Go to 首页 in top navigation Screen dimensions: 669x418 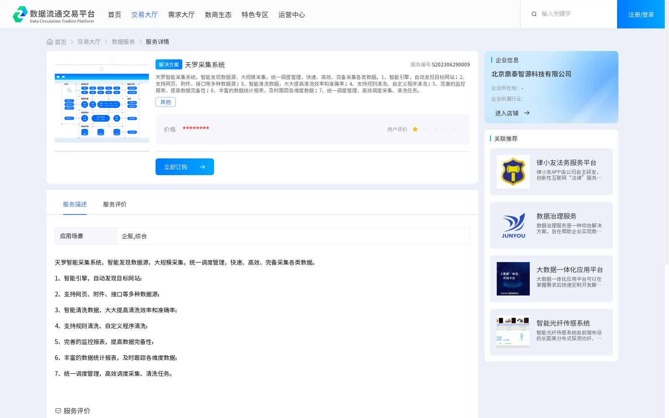(x=115, y=15)
